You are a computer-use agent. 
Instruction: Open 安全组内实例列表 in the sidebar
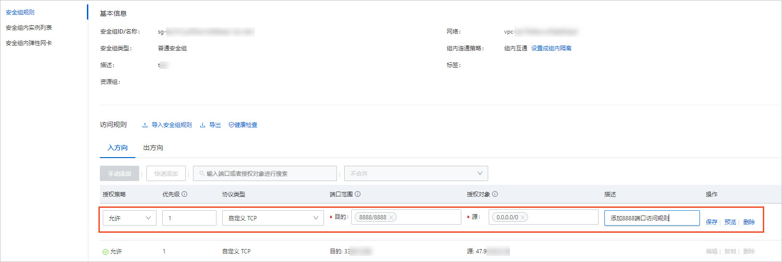tap(29, 28)
